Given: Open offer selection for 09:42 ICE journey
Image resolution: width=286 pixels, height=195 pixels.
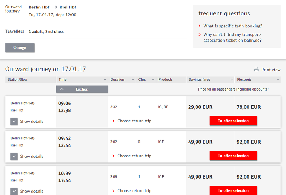Looking at the screenshot, I should coord(233,156).
